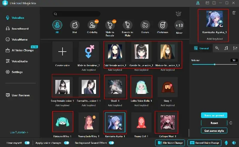239x147 pixels.
Task: Open VoiceBox in the sidebar
Action: pyautogui.click(x=15, y=18)
